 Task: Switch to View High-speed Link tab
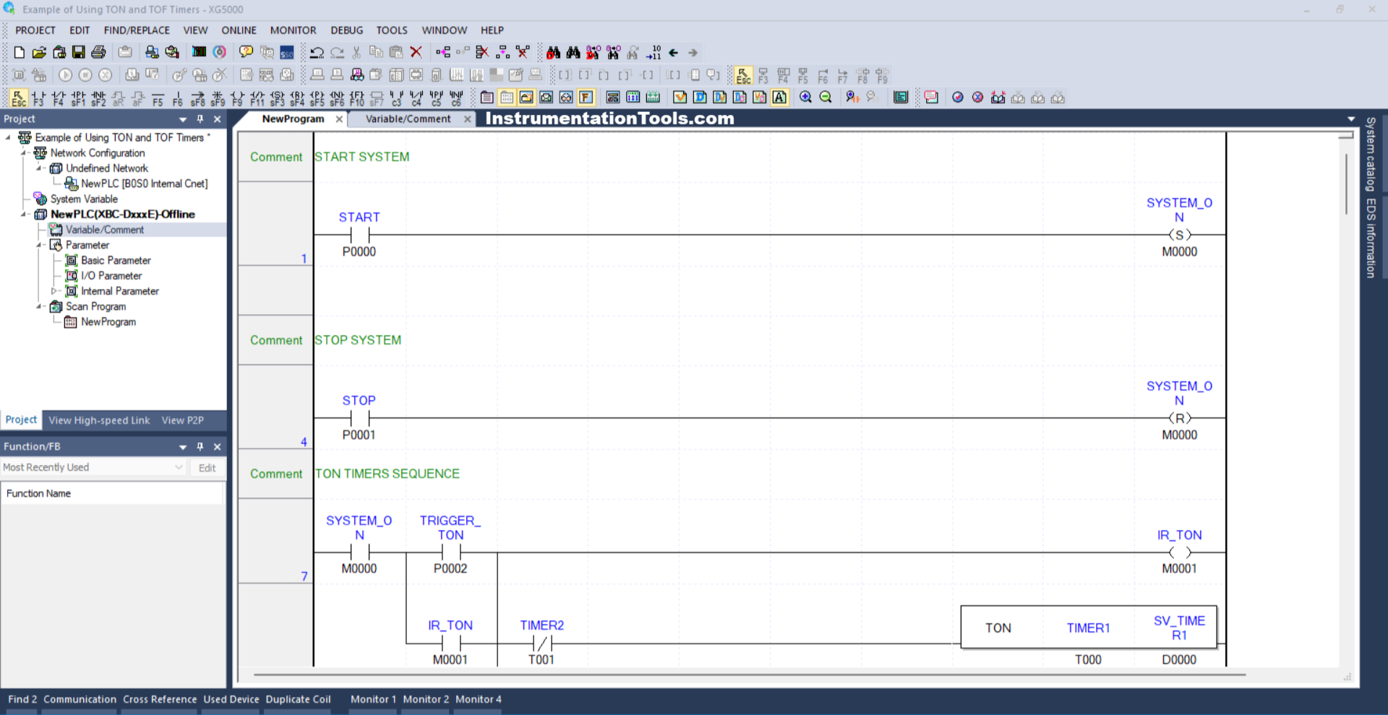pos(99,420)
